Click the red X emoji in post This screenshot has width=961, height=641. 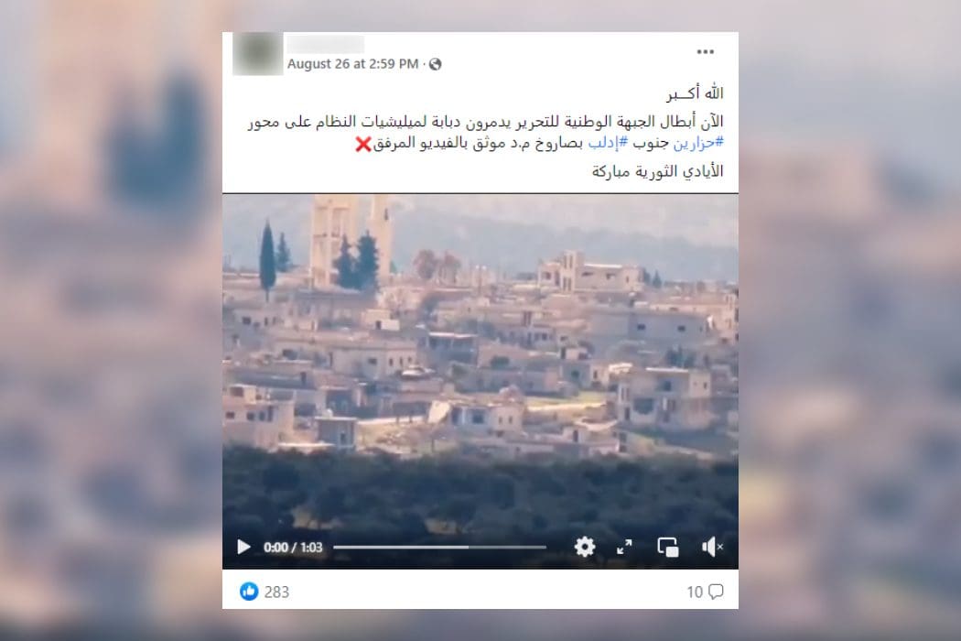click(362, 144)
